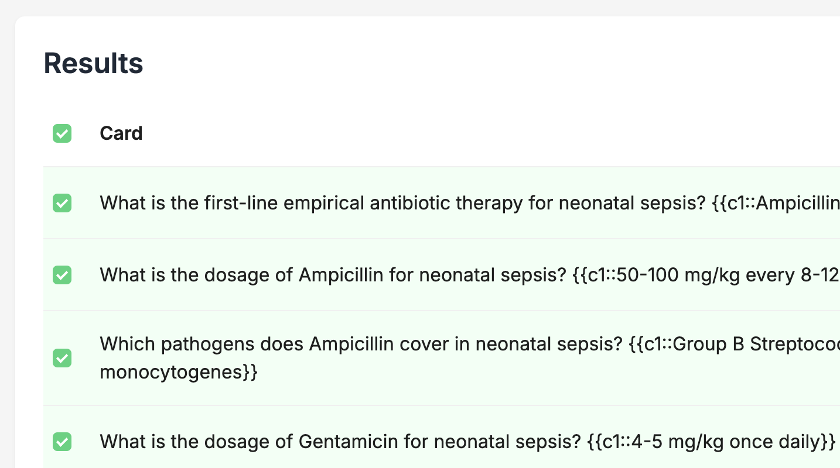Click the Ampicillin dosage question text
Image resolution: width=840 pixels, height=468 pixels.
coord(333,274)
